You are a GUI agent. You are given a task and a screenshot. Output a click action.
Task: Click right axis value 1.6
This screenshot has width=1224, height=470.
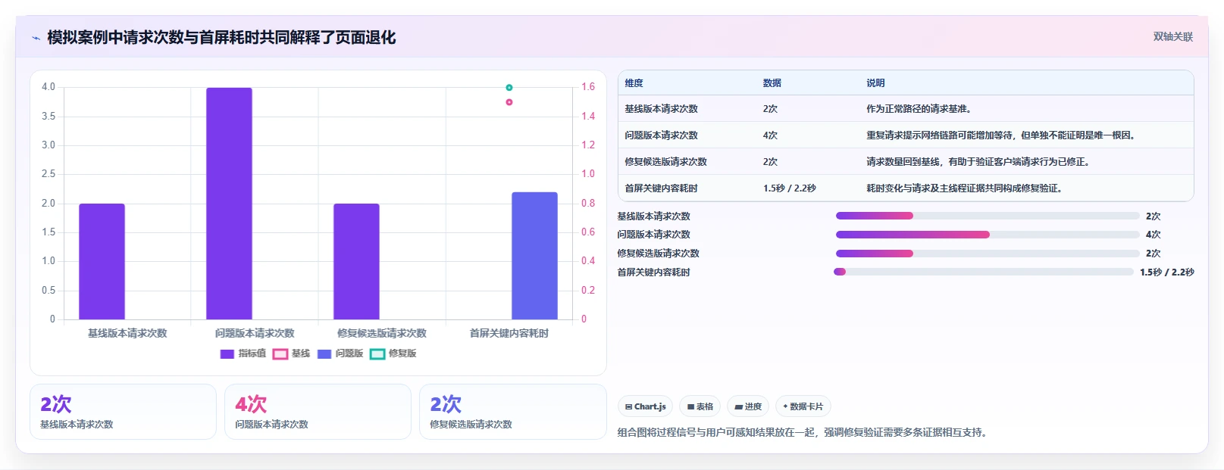pyautogui.click(x=588, y=87)
